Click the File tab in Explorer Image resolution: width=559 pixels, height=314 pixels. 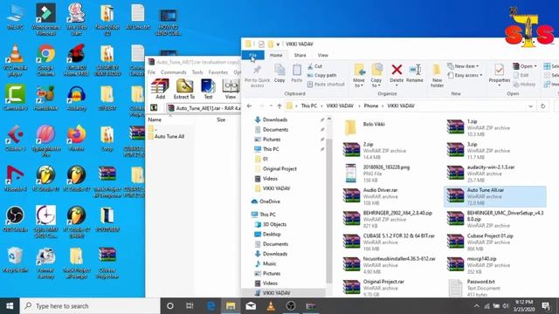click(x=252, y=55)
